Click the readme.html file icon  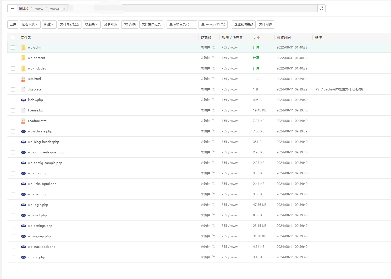coord(23,121)
